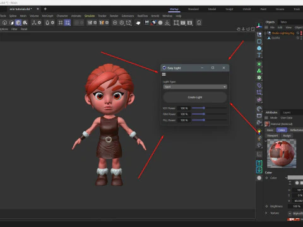This screenshot has height=227, width=303.
Task: Toggle red visibility dots of Studio Lighting Rig
Action: (x=302, y=33)
